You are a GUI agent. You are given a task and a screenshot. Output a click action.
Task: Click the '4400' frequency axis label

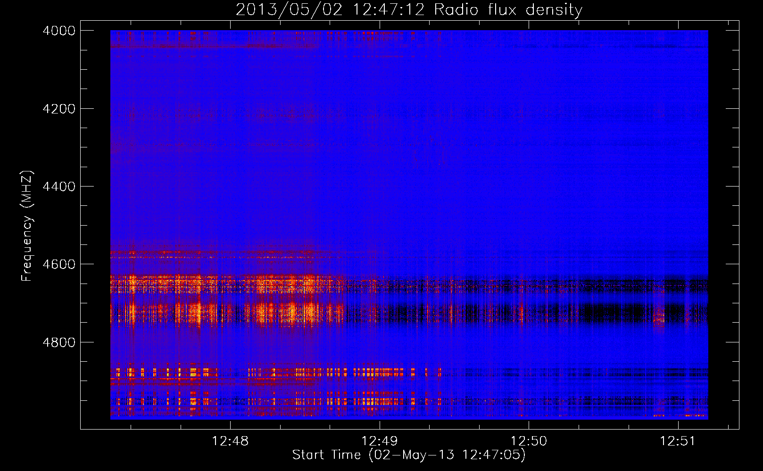(59, 187)
